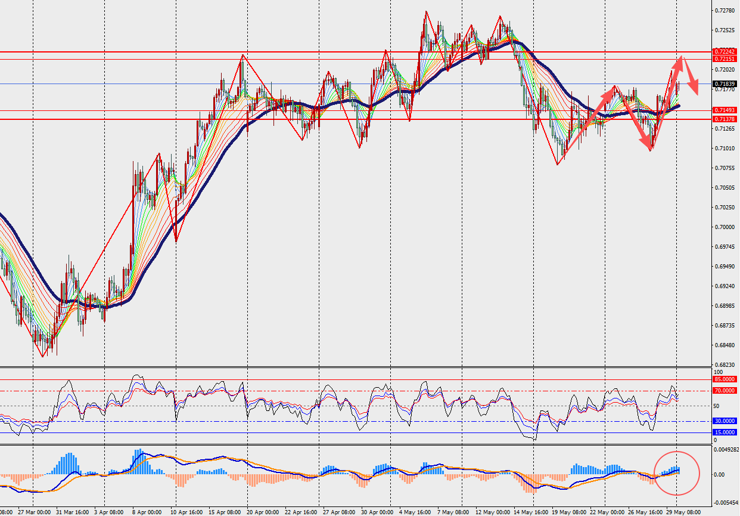The width and height of the screenshot is (740, 516).
Task: Select the 0.72780 top price scale value
Action: (x=725, y=11)
